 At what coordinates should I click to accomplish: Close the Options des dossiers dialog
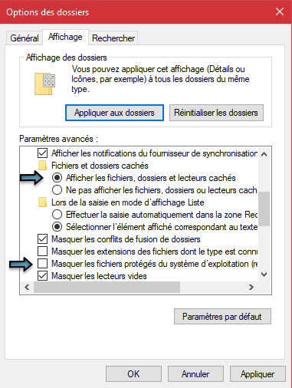[x=280, y=12]
